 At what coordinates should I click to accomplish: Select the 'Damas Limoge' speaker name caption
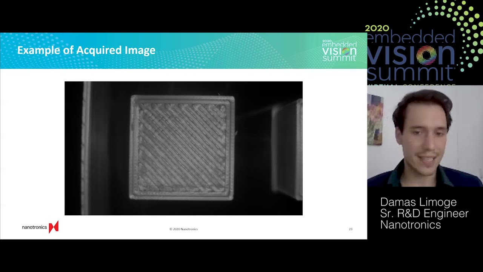point(418,202)
